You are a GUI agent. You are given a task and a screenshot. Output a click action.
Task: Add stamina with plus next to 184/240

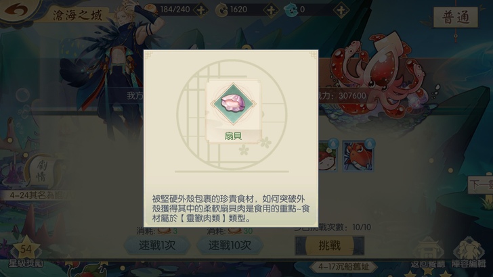200,10
